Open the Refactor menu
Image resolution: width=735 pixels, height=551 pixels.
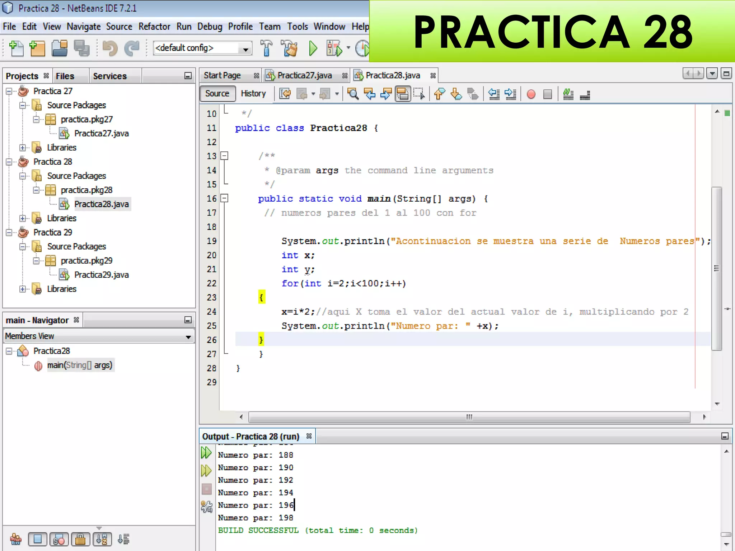click(x=154, y=27)
